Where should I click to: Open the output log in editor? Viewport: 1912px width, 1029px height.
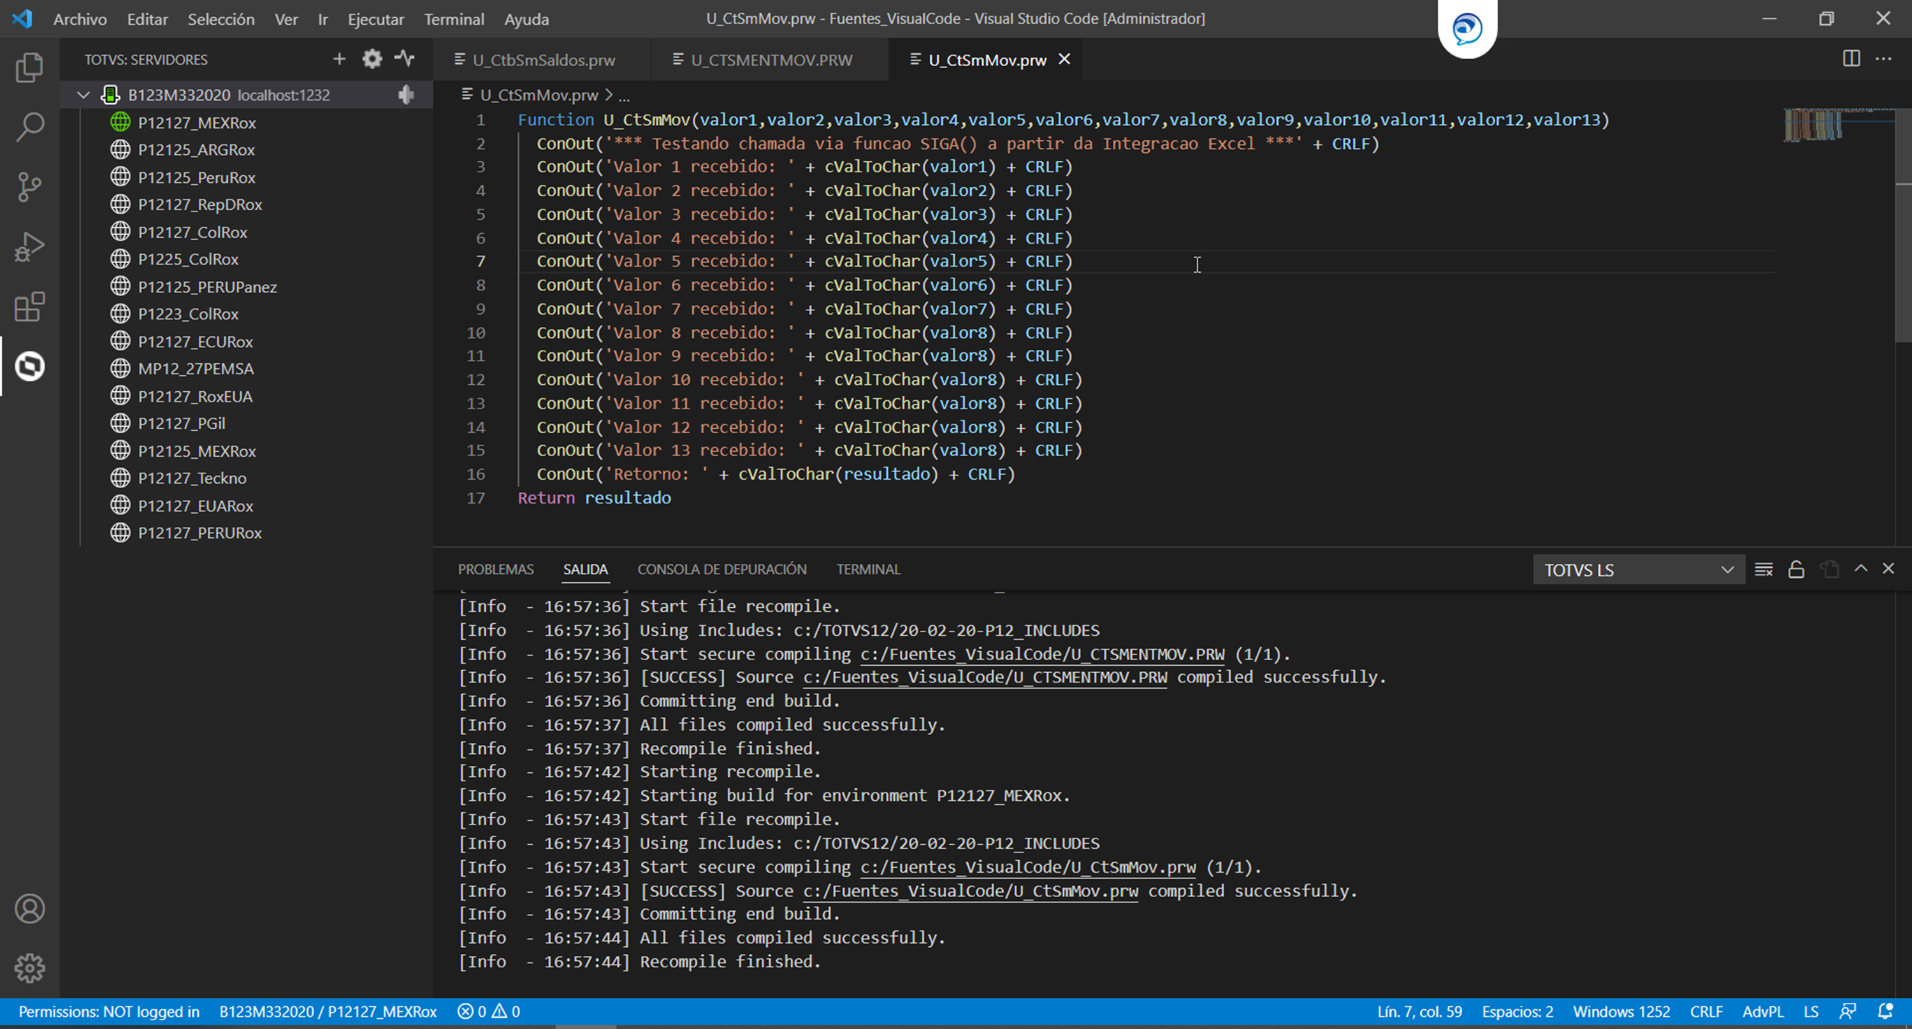(1829, 569)
